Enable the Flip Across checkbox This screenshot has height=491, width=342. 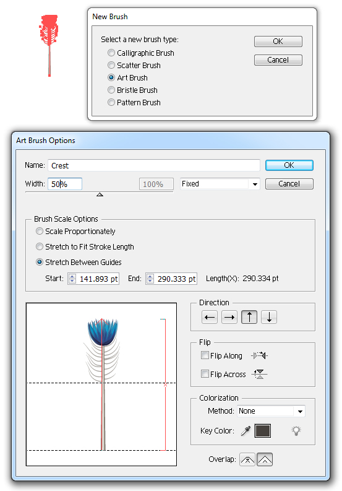click(x=205, y=374)
